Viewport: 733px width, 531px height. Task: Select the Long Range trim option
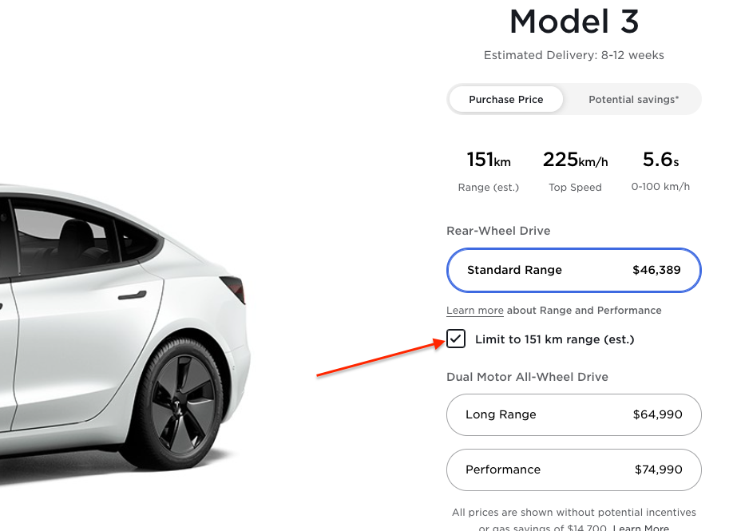(x=573, y=414)
